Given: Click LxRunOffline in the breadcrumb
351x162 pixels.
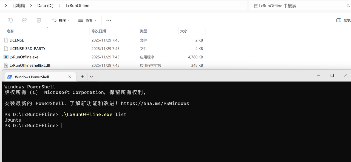Looking at the screenshot, I should pyautogui.click(x=78, y=5).
